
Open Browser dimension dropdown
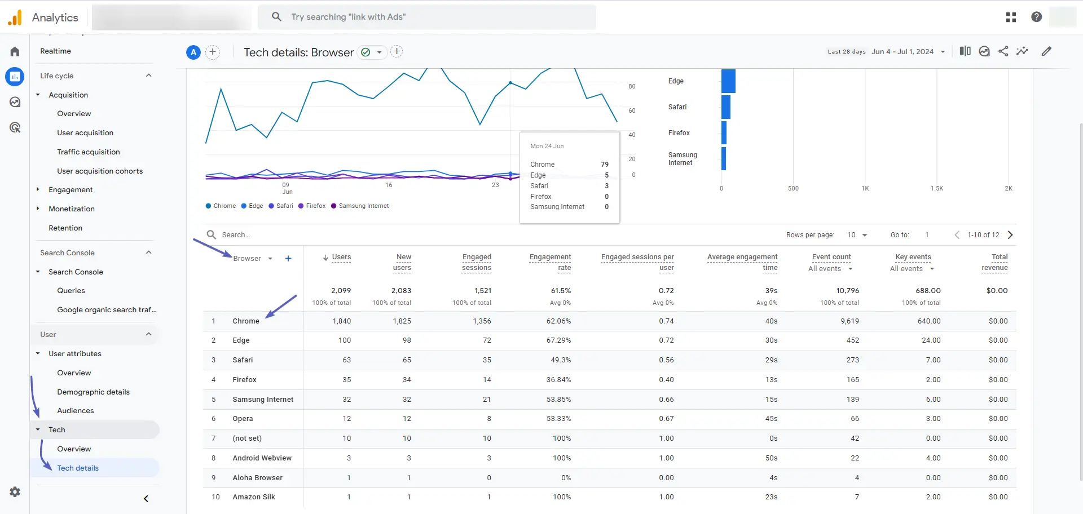(x=253, y=259)
